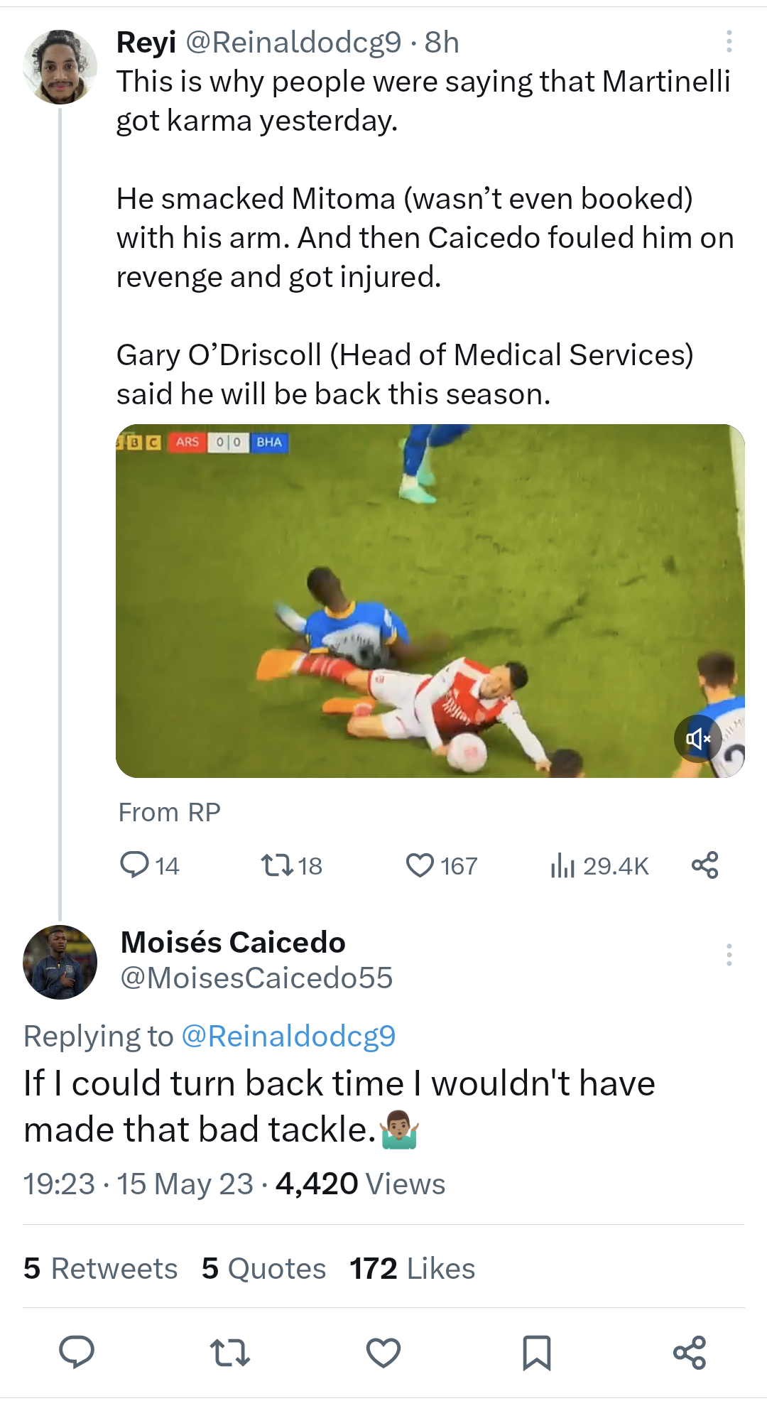Like Moisés Caicedo's reply with heart icon
This screenshot has height=1401, width=767.
click(383, 1353)
